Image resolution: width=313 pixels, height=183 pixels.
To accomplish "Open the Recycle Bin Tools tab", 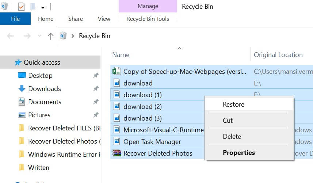I will pos(148,19).
